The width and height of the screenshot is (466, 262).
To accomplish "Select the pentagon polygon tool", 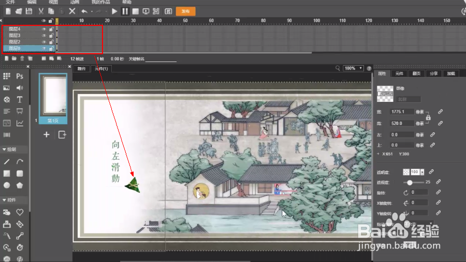I will coord(20,186).
